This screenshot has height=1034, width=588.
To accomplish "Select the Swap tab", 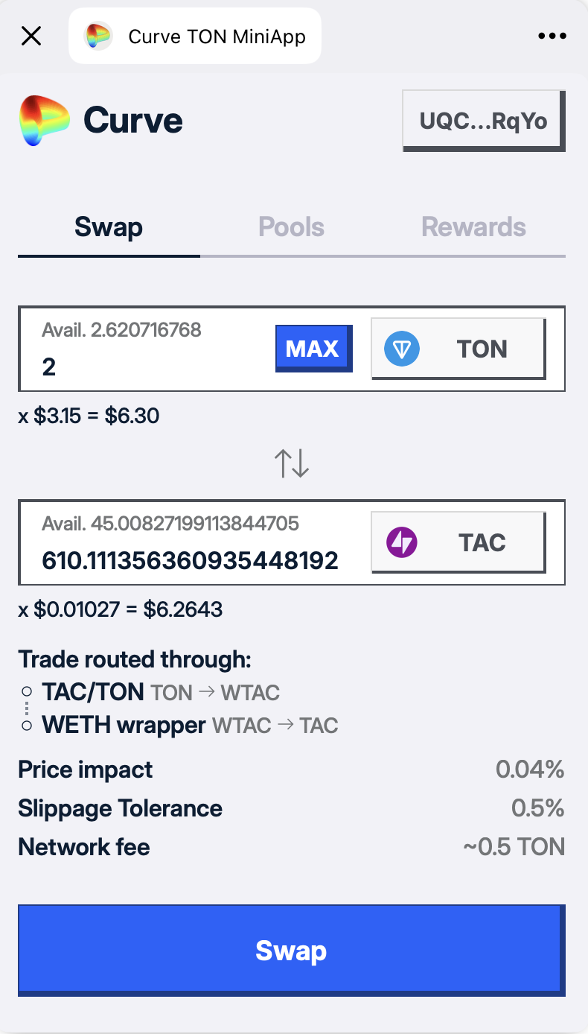I will (109, 227).
